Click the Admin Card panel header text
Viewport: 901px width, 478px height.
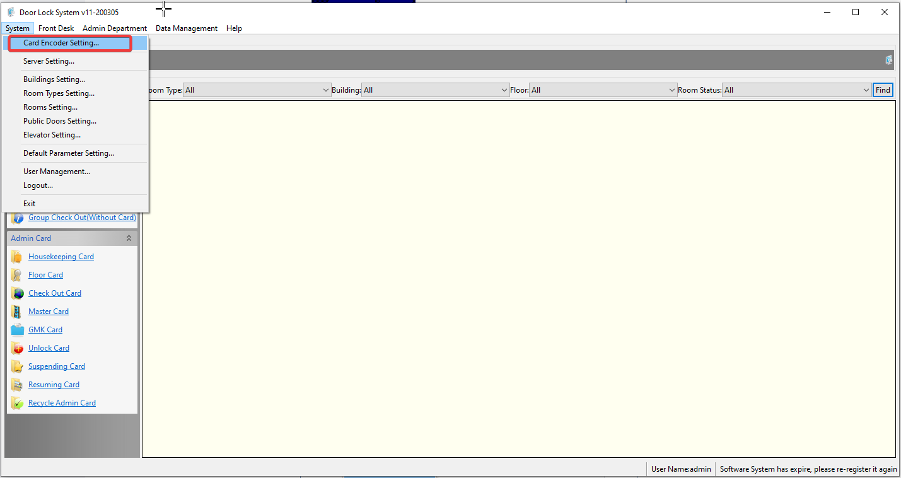[31, 238]
